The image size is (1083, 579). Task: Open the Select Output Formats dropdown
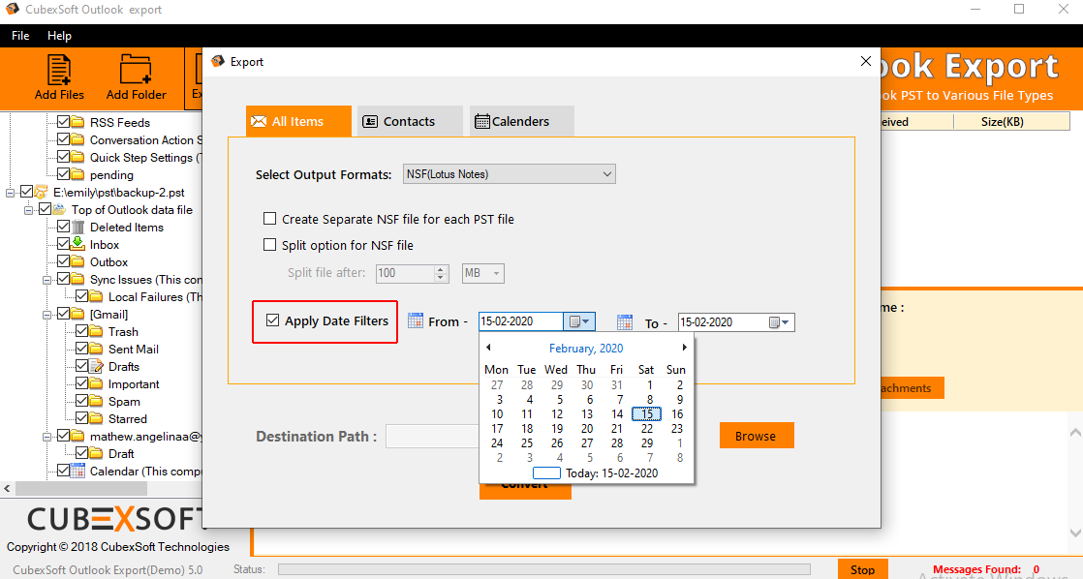pyautogui.click(x=510, y=174)
